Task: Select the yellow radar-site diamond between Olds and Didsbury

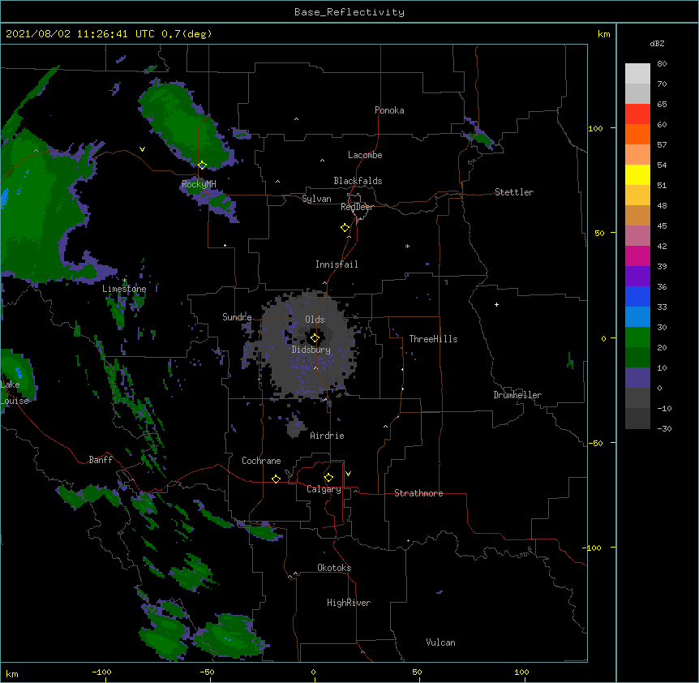Action: (315, 338)
